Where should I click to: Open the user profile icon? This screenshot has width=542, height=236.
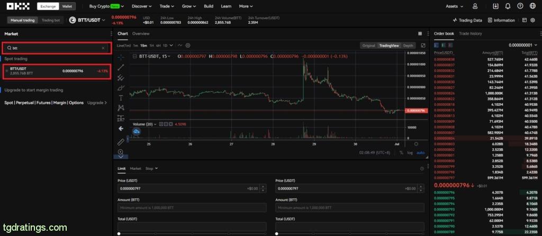[x=475, y=6]
